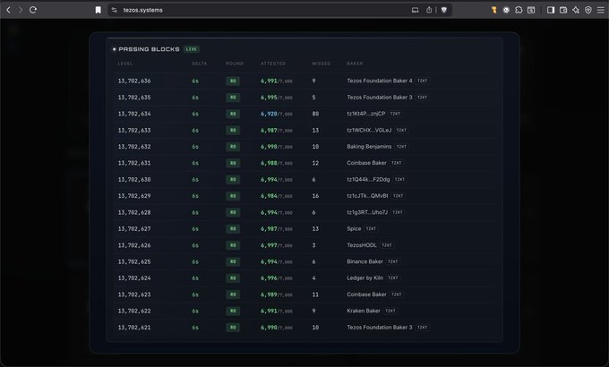Click the screen cast icon in address bar
This screenshot has height=367, width=609.
(416, 10)
